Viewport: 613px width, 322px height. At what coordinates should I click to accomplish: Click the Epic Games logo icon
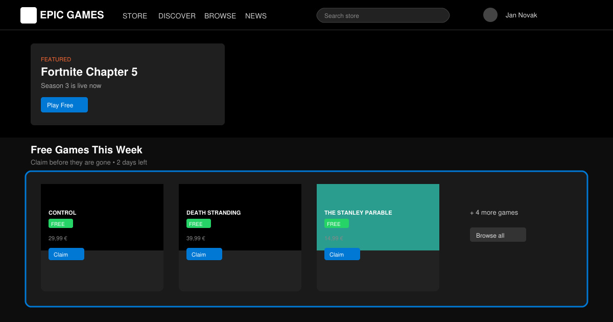pyautogui.click(x=29, y=15)
